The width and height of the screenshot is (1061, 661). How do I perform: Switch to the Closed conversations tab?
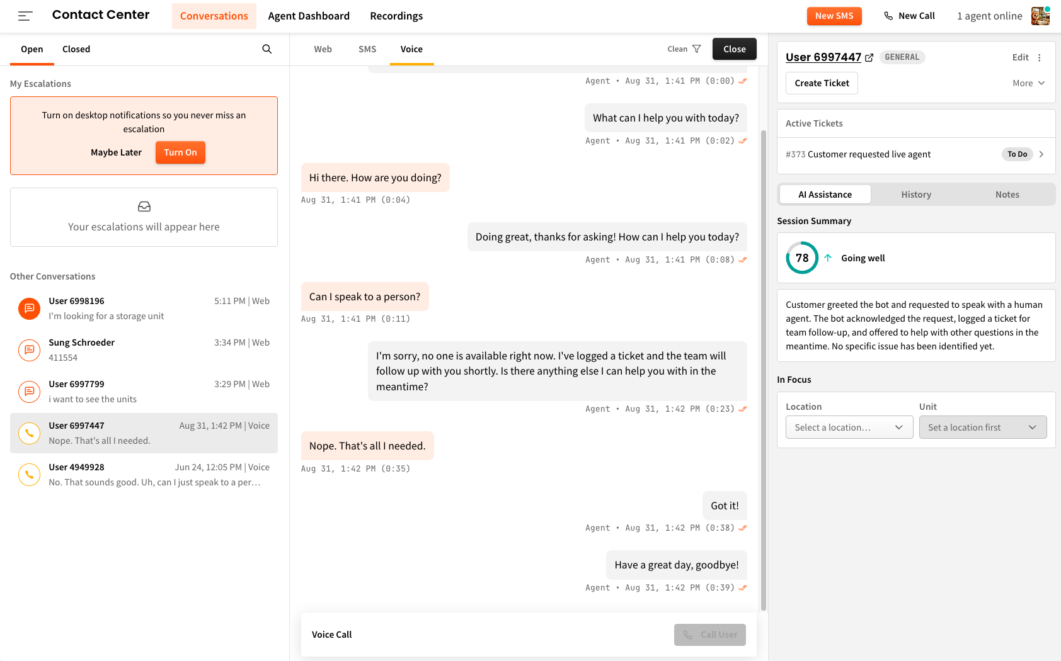coord(76,49)
